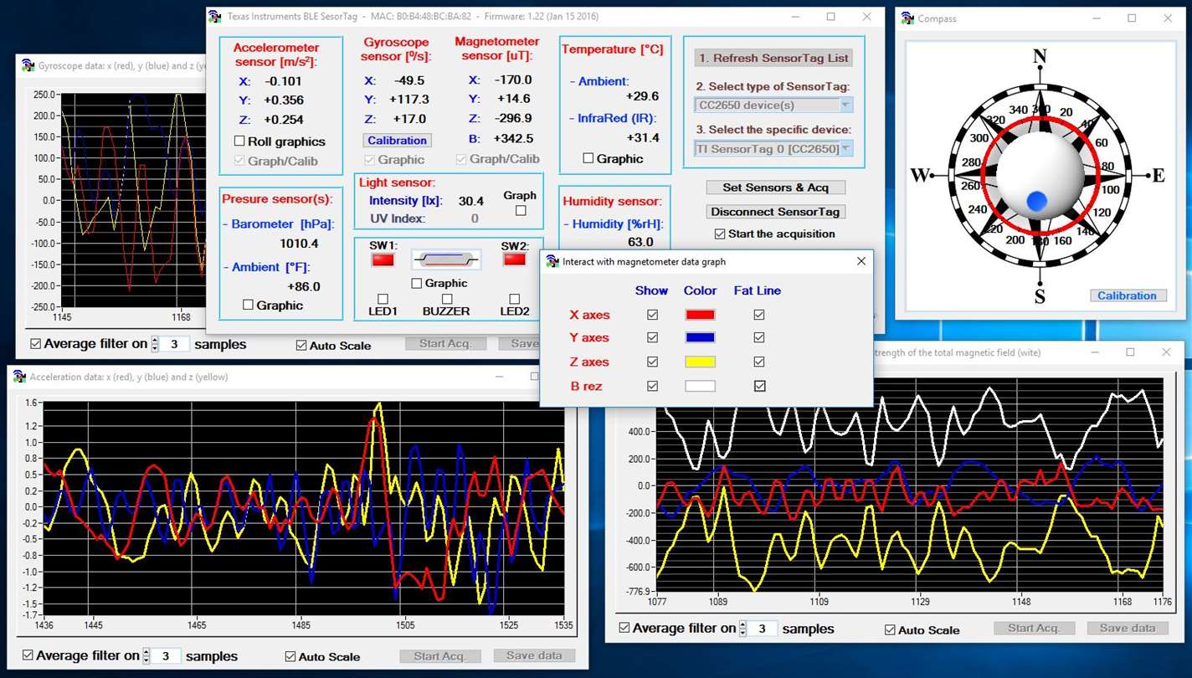The height and width of the screenshot is (678, 1192).
Task: Click blue color swatch for Y axes
Action: point(700,337)
